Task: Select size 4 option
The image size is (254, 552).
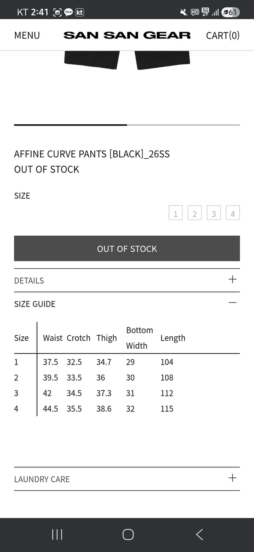Action: click(x=233, y=213)
